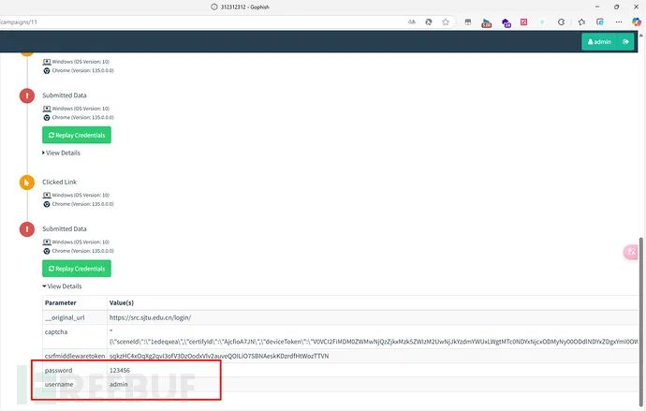646x411 pixels.
Task: Open the admin user menu button
Action: click(600, 41)
